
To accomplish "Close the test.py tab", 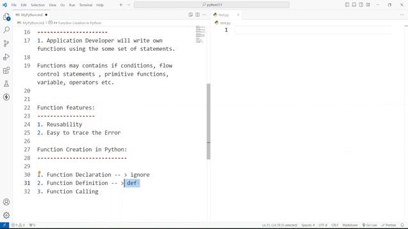I will tap(238, 15).
